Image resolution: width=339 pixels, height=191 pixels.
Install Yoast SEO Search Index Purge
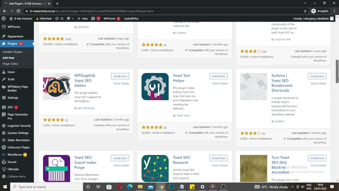coord(120,158)
